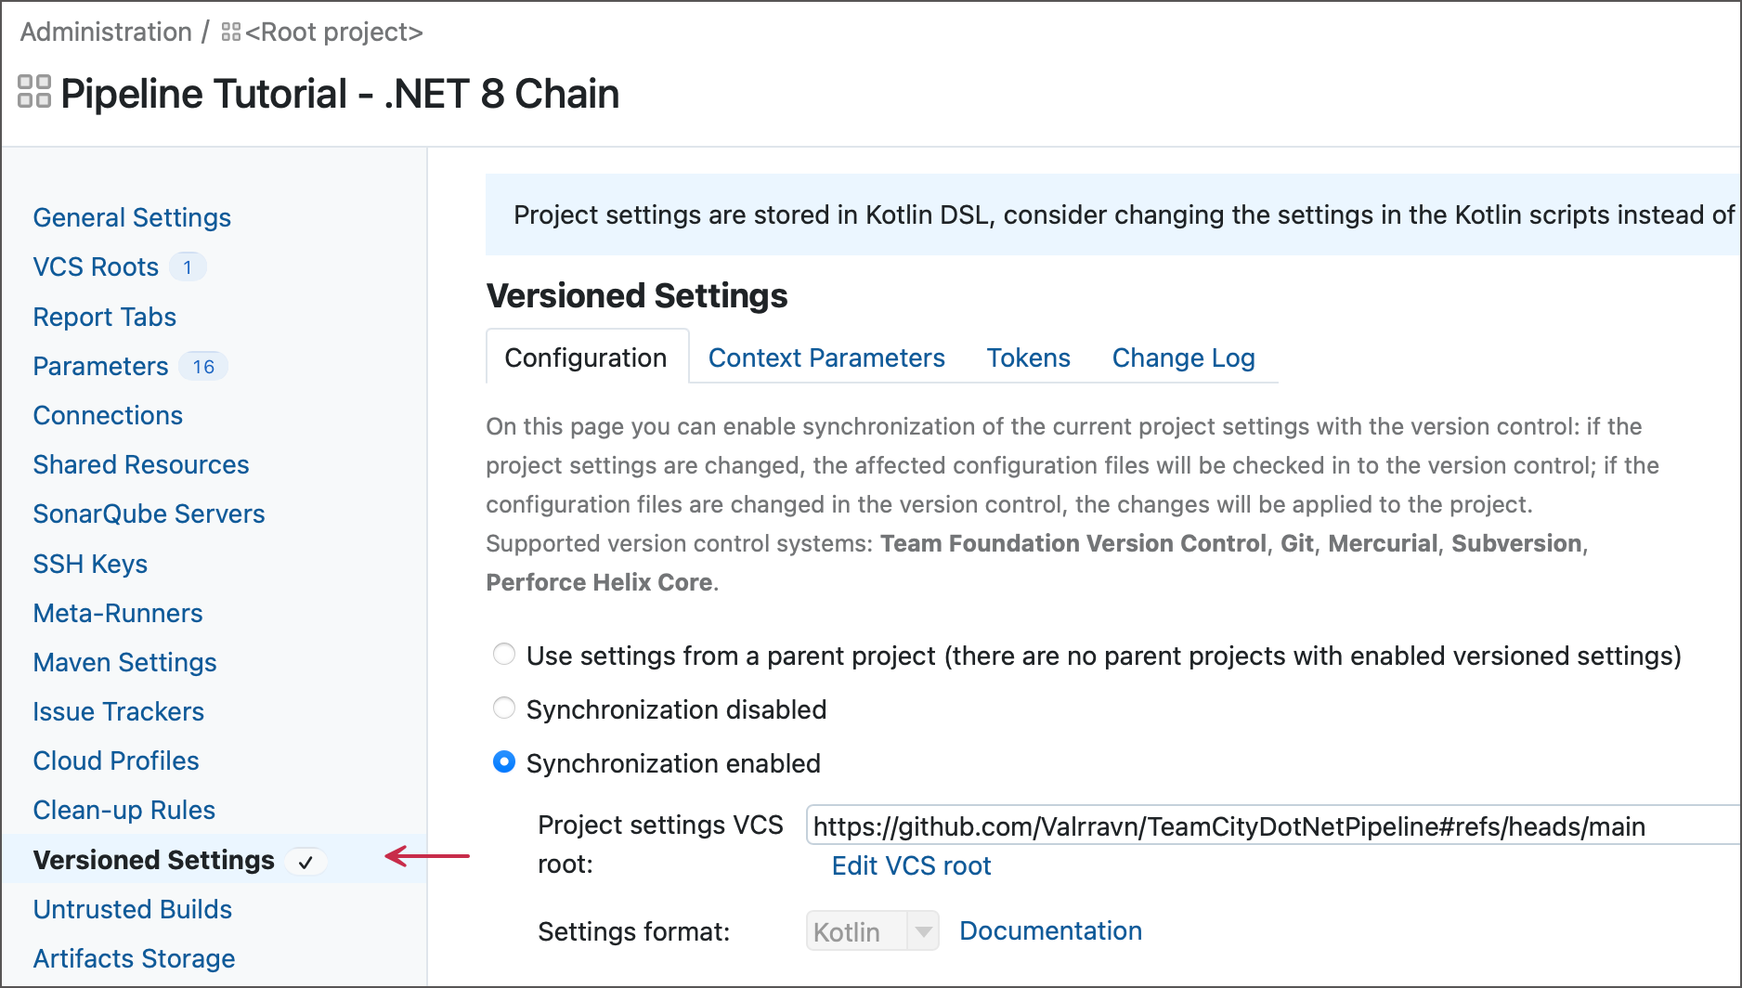
Task: Switch to the Context Parameters tab
Action: point(825,357)
